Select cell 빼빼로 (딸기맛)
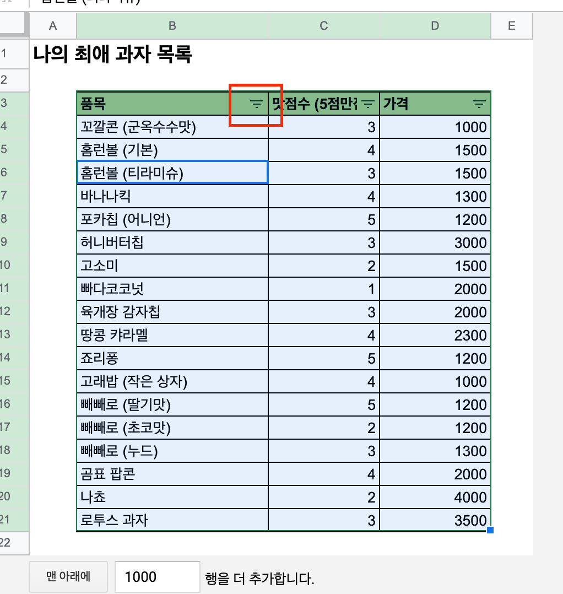Viewport: 563px width, 594px height. [x=172, y=404]
